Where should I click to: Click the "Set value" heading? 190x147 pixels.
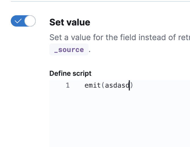(x=70, y=22)
